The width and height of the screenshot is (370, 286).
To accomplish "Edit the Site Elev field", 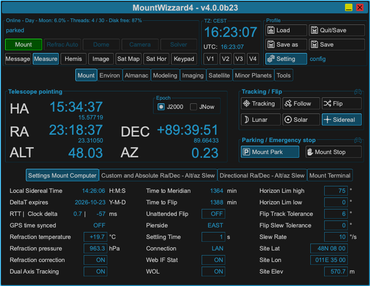I will coord(336,271).
